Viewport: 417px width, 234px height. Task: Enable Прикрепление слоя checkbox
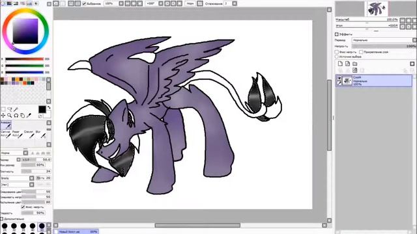coord(361,52)
